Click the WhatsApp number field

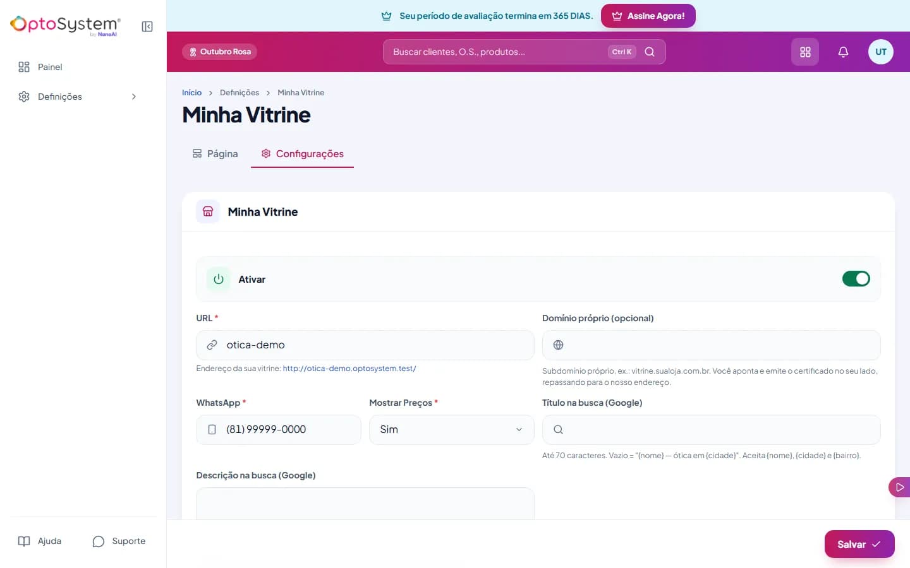(x=279, y=430)
